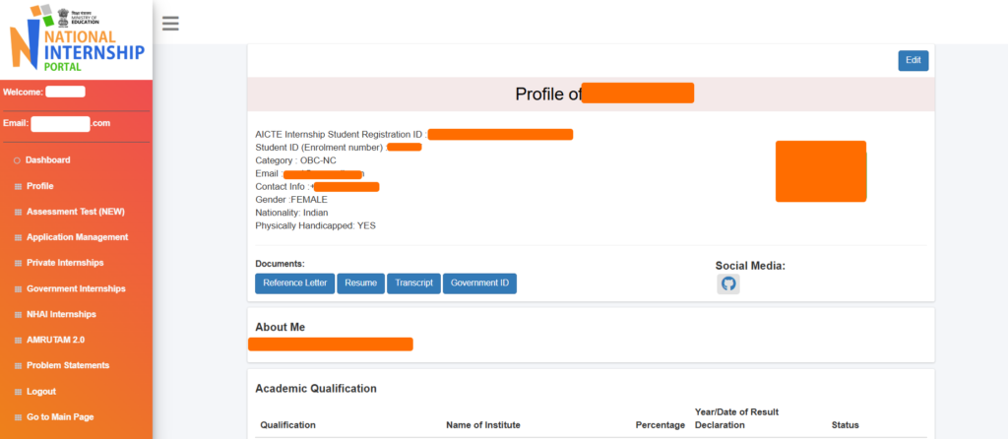This screenshot has width=1008, height=439.
Task: Open the Government ID document
Action: (x=479, y=283)
